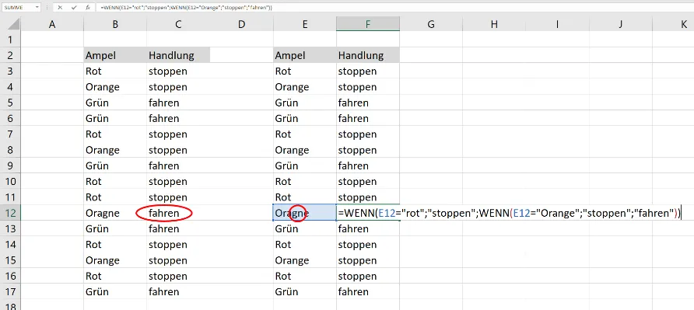The height and width of the screenshot is (310, 694).
Task: Select row 12 header
Action: [x=10, y=213]
